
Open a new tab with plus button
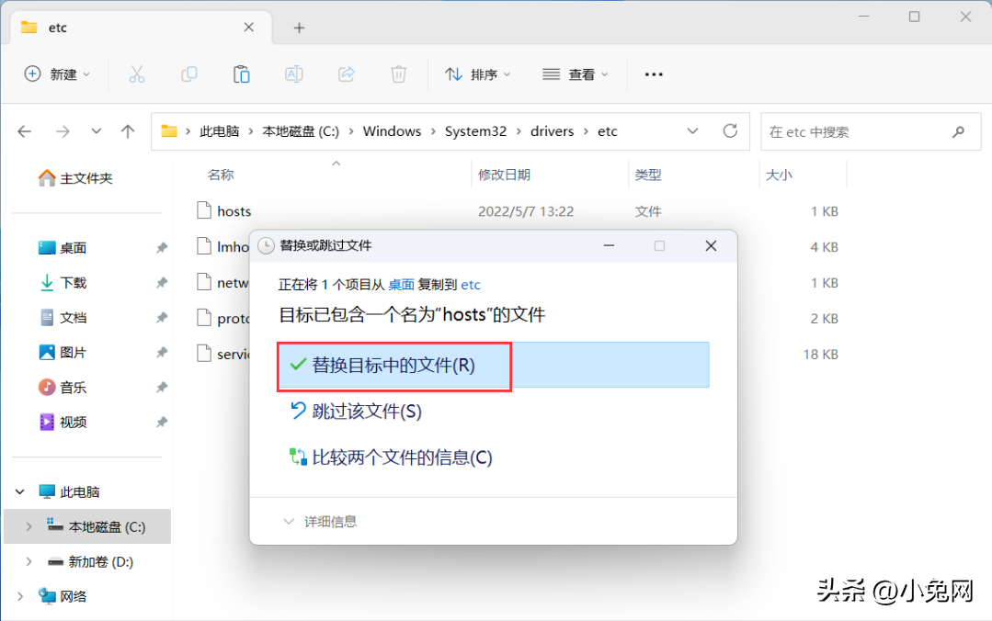click(299, 28)
